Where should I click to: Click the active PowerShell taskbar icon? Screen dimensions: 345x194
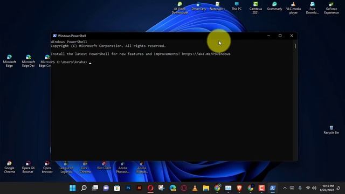pyautogui.click(x=273, y=188)
